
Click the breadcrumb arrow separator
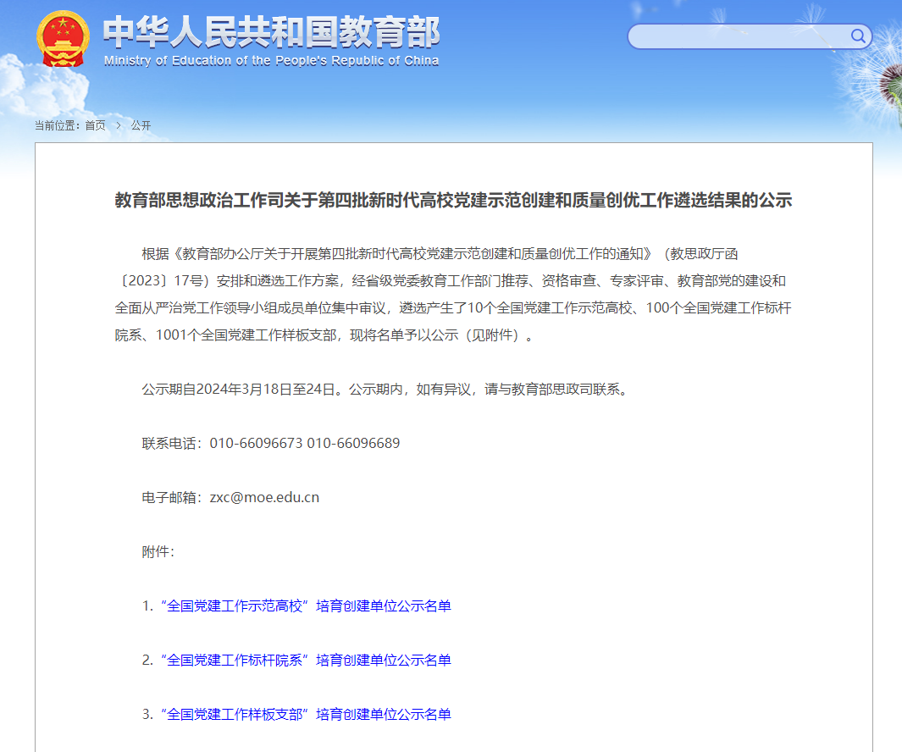[x=119, y=125]
